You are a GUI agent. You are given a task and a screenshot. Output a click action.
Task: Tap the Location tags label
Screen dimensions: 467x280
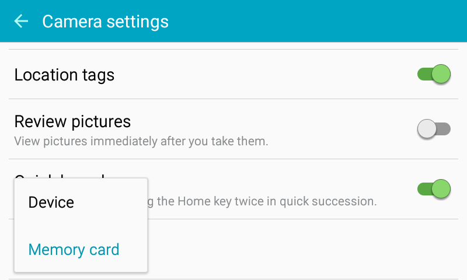[x=64, y=75]
